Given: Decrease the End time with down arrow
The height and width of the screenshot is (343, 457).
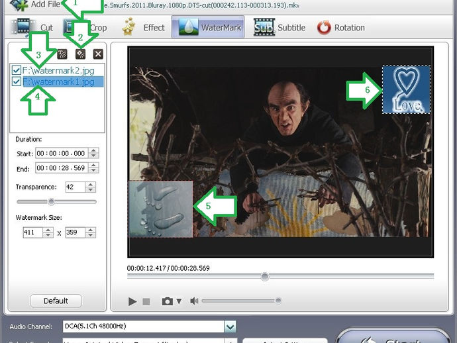Looking at the screenshot, I should pos(93,170).
